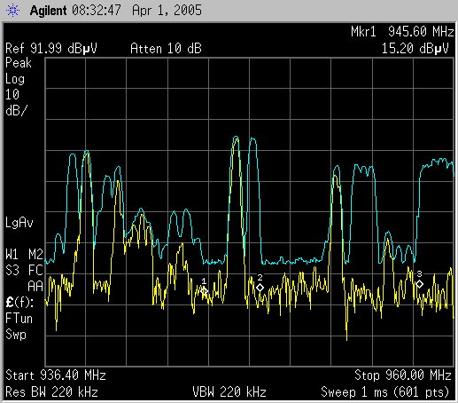Click the Swp indicator label
Viewport: 458px width, 403px height.
point(16,335)
